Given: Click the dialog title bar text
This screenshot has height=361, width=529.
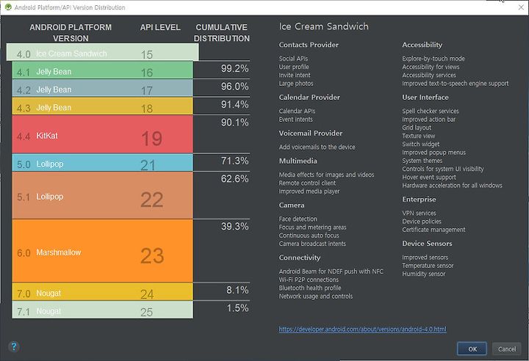Looking at the screenshot, I should [70, 7].
